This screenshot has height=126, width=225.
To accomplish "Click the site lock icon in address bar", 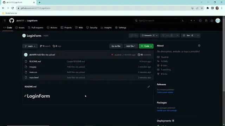I will tap(18, 8).
